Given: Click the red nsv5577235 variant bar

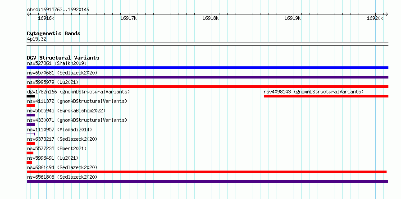Looking at the screenshot, I should coord(30,153).
